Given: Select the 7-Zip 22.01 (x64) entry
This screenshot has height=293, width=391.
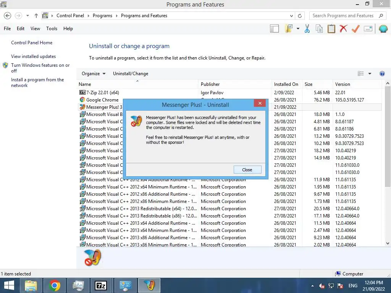Looking at the screenshot, I should click(229, 92).
